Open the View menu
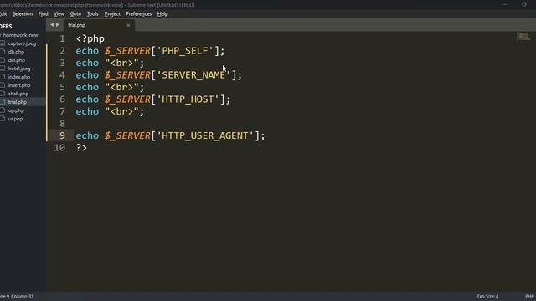This screenshot has height=301, width=536. tap(59, 14)
